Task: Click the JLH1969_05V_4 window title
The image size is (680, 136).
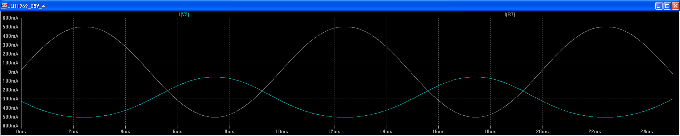Action: tap(26, 6)
